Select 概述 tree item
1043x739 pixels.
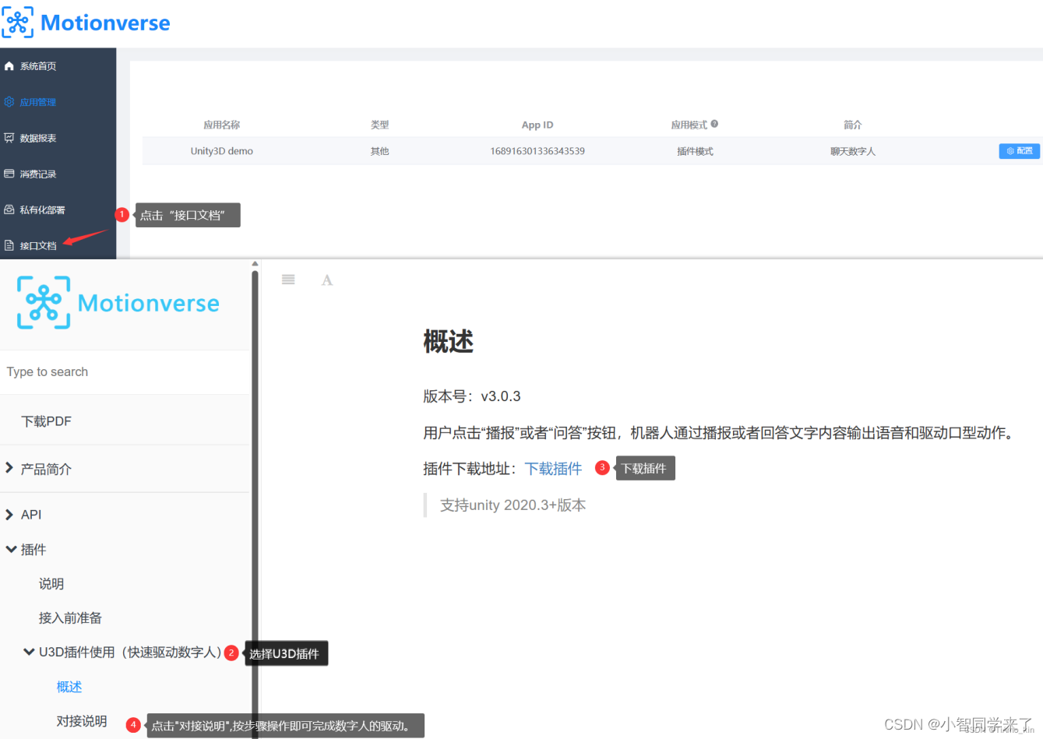tap(69, 687)
